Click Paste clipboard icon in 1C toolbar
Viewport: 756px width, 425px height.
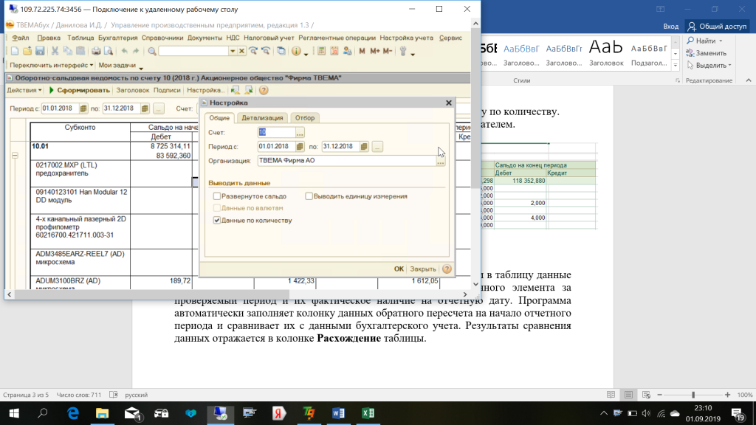(x=80, y=51)
